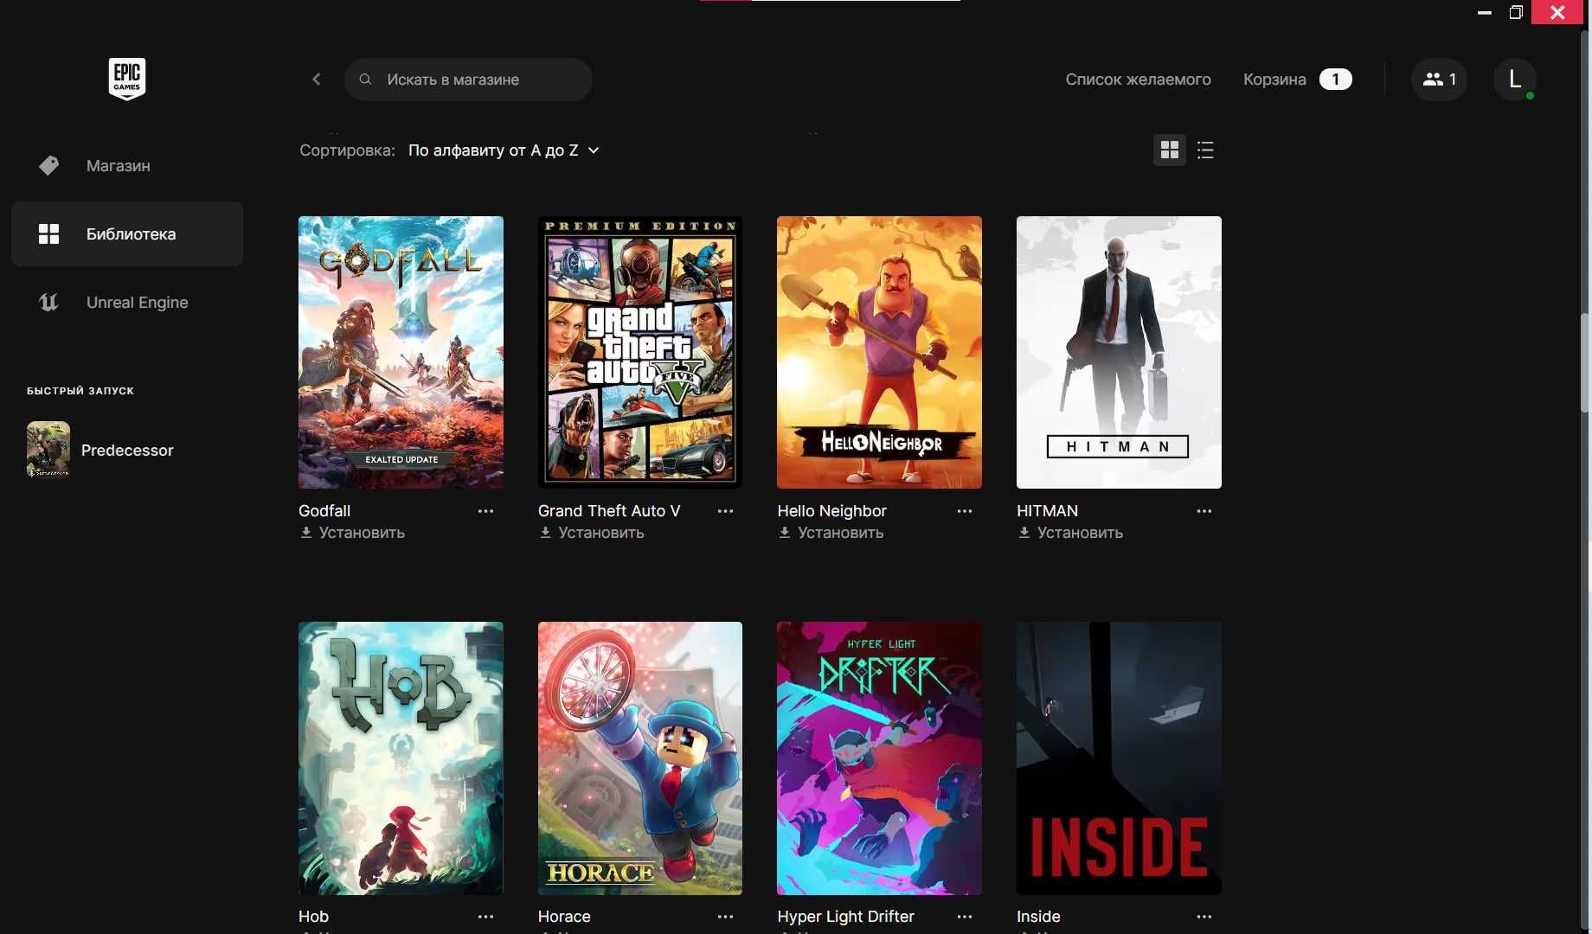This screenshot has width=1592, height=934.
Task: Open the Inside cover thumbnail
Action: (1119, 758)
